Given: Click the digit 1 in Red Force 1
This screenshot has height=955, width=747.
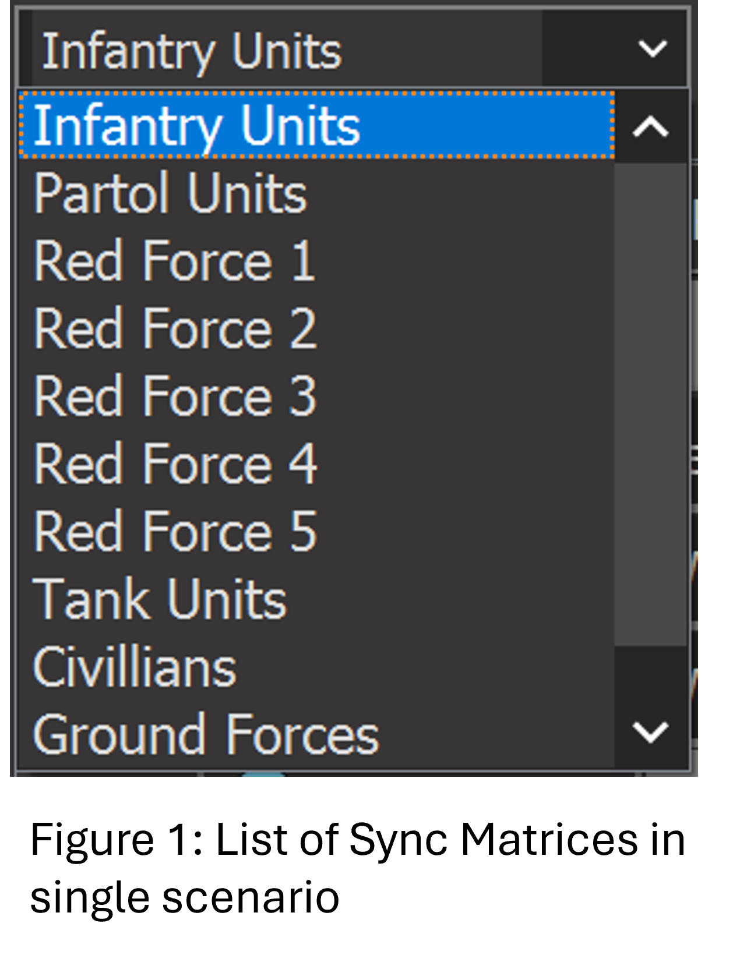Looking at the screenshot, I should coord(304,261).
